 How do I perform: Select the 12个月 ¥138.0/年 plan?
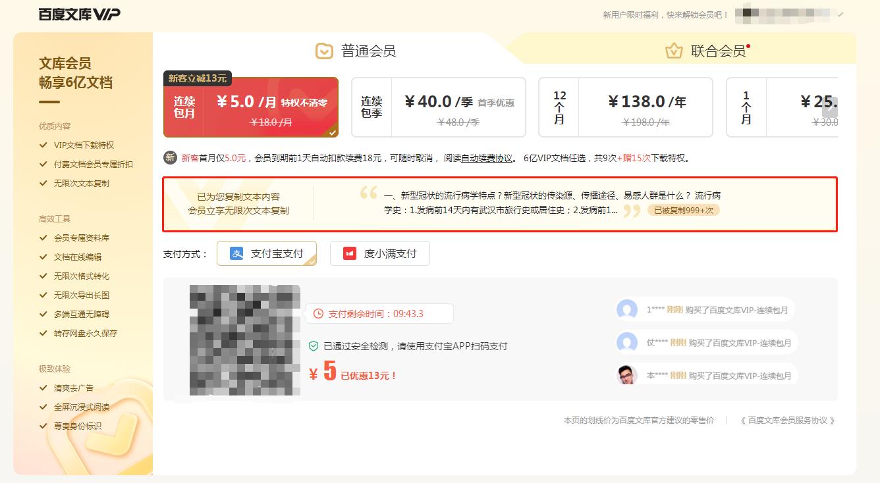click(x=624, y=107)
